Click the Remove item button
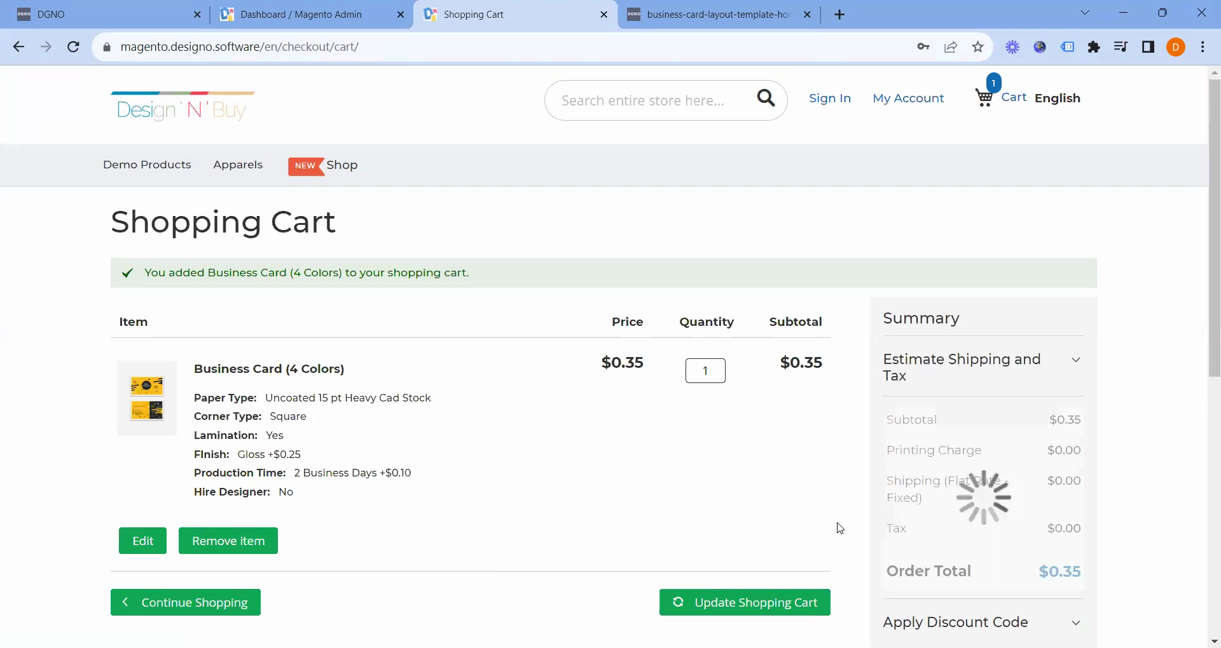This screenshot has width=1221, height=648. click(x=228, y=541)
